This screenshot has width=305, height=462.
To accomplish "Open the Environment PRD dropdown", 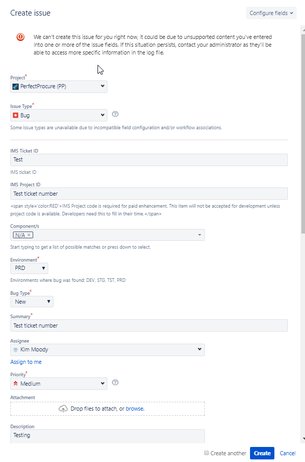I will click(29, 268).
